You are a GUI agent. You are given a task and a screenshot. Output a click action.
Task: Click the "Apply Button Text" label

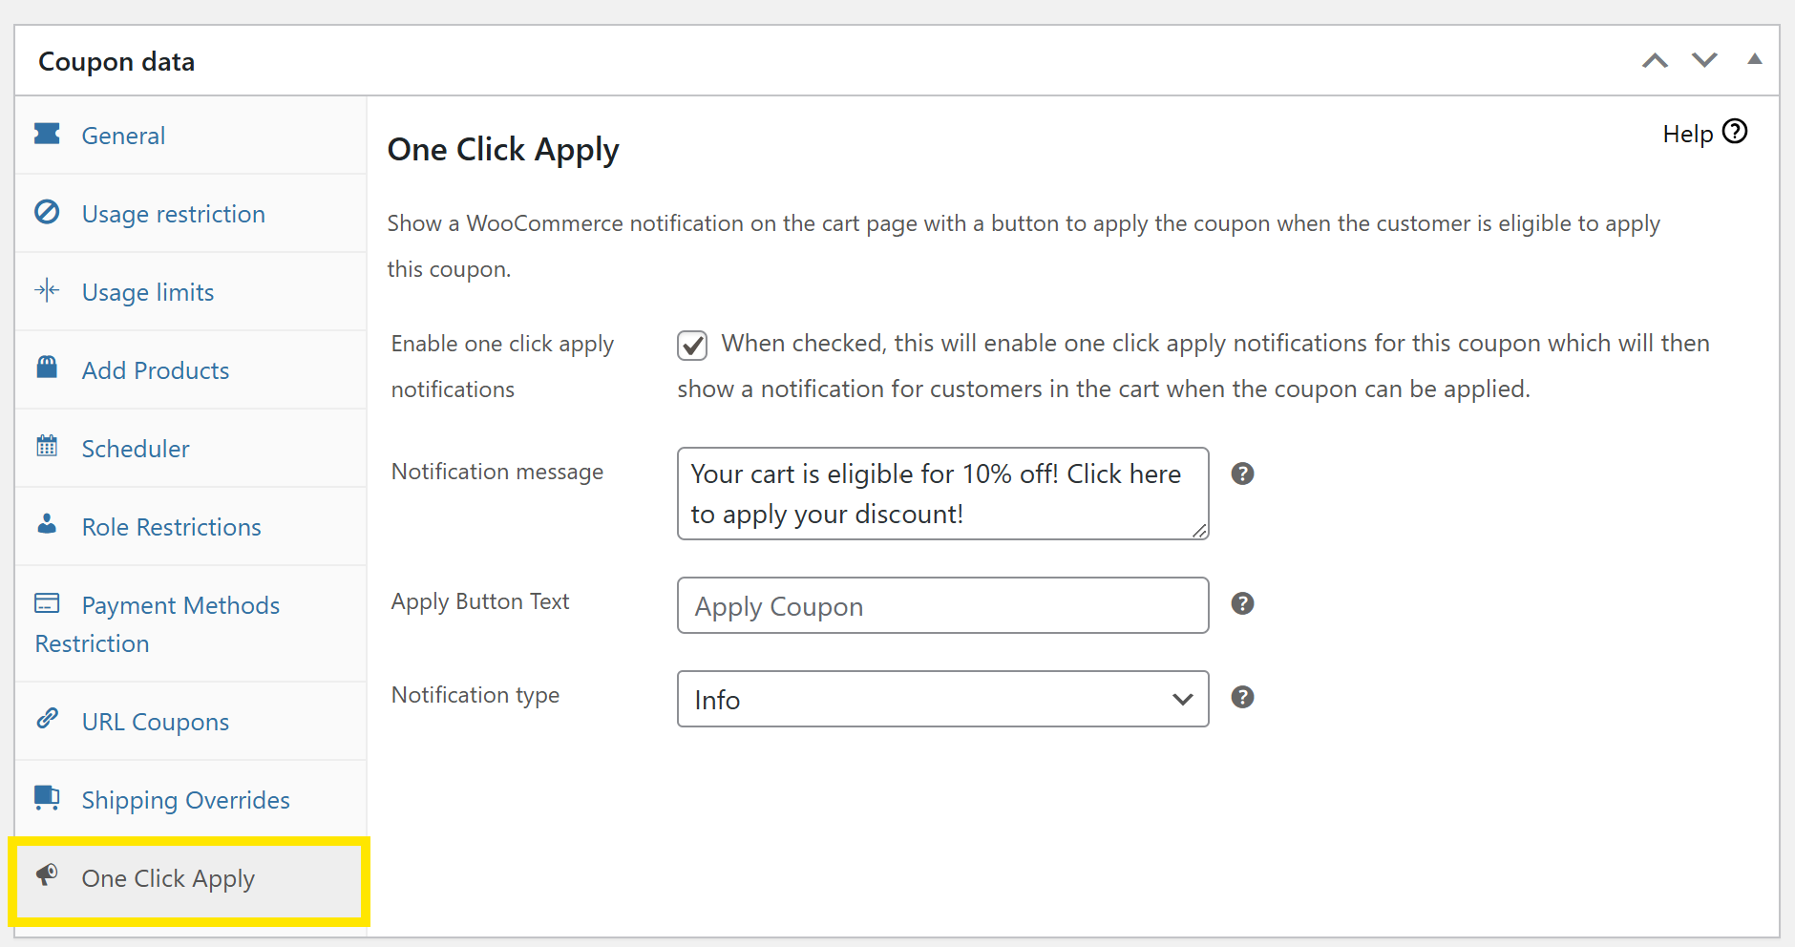pos(480,601)
